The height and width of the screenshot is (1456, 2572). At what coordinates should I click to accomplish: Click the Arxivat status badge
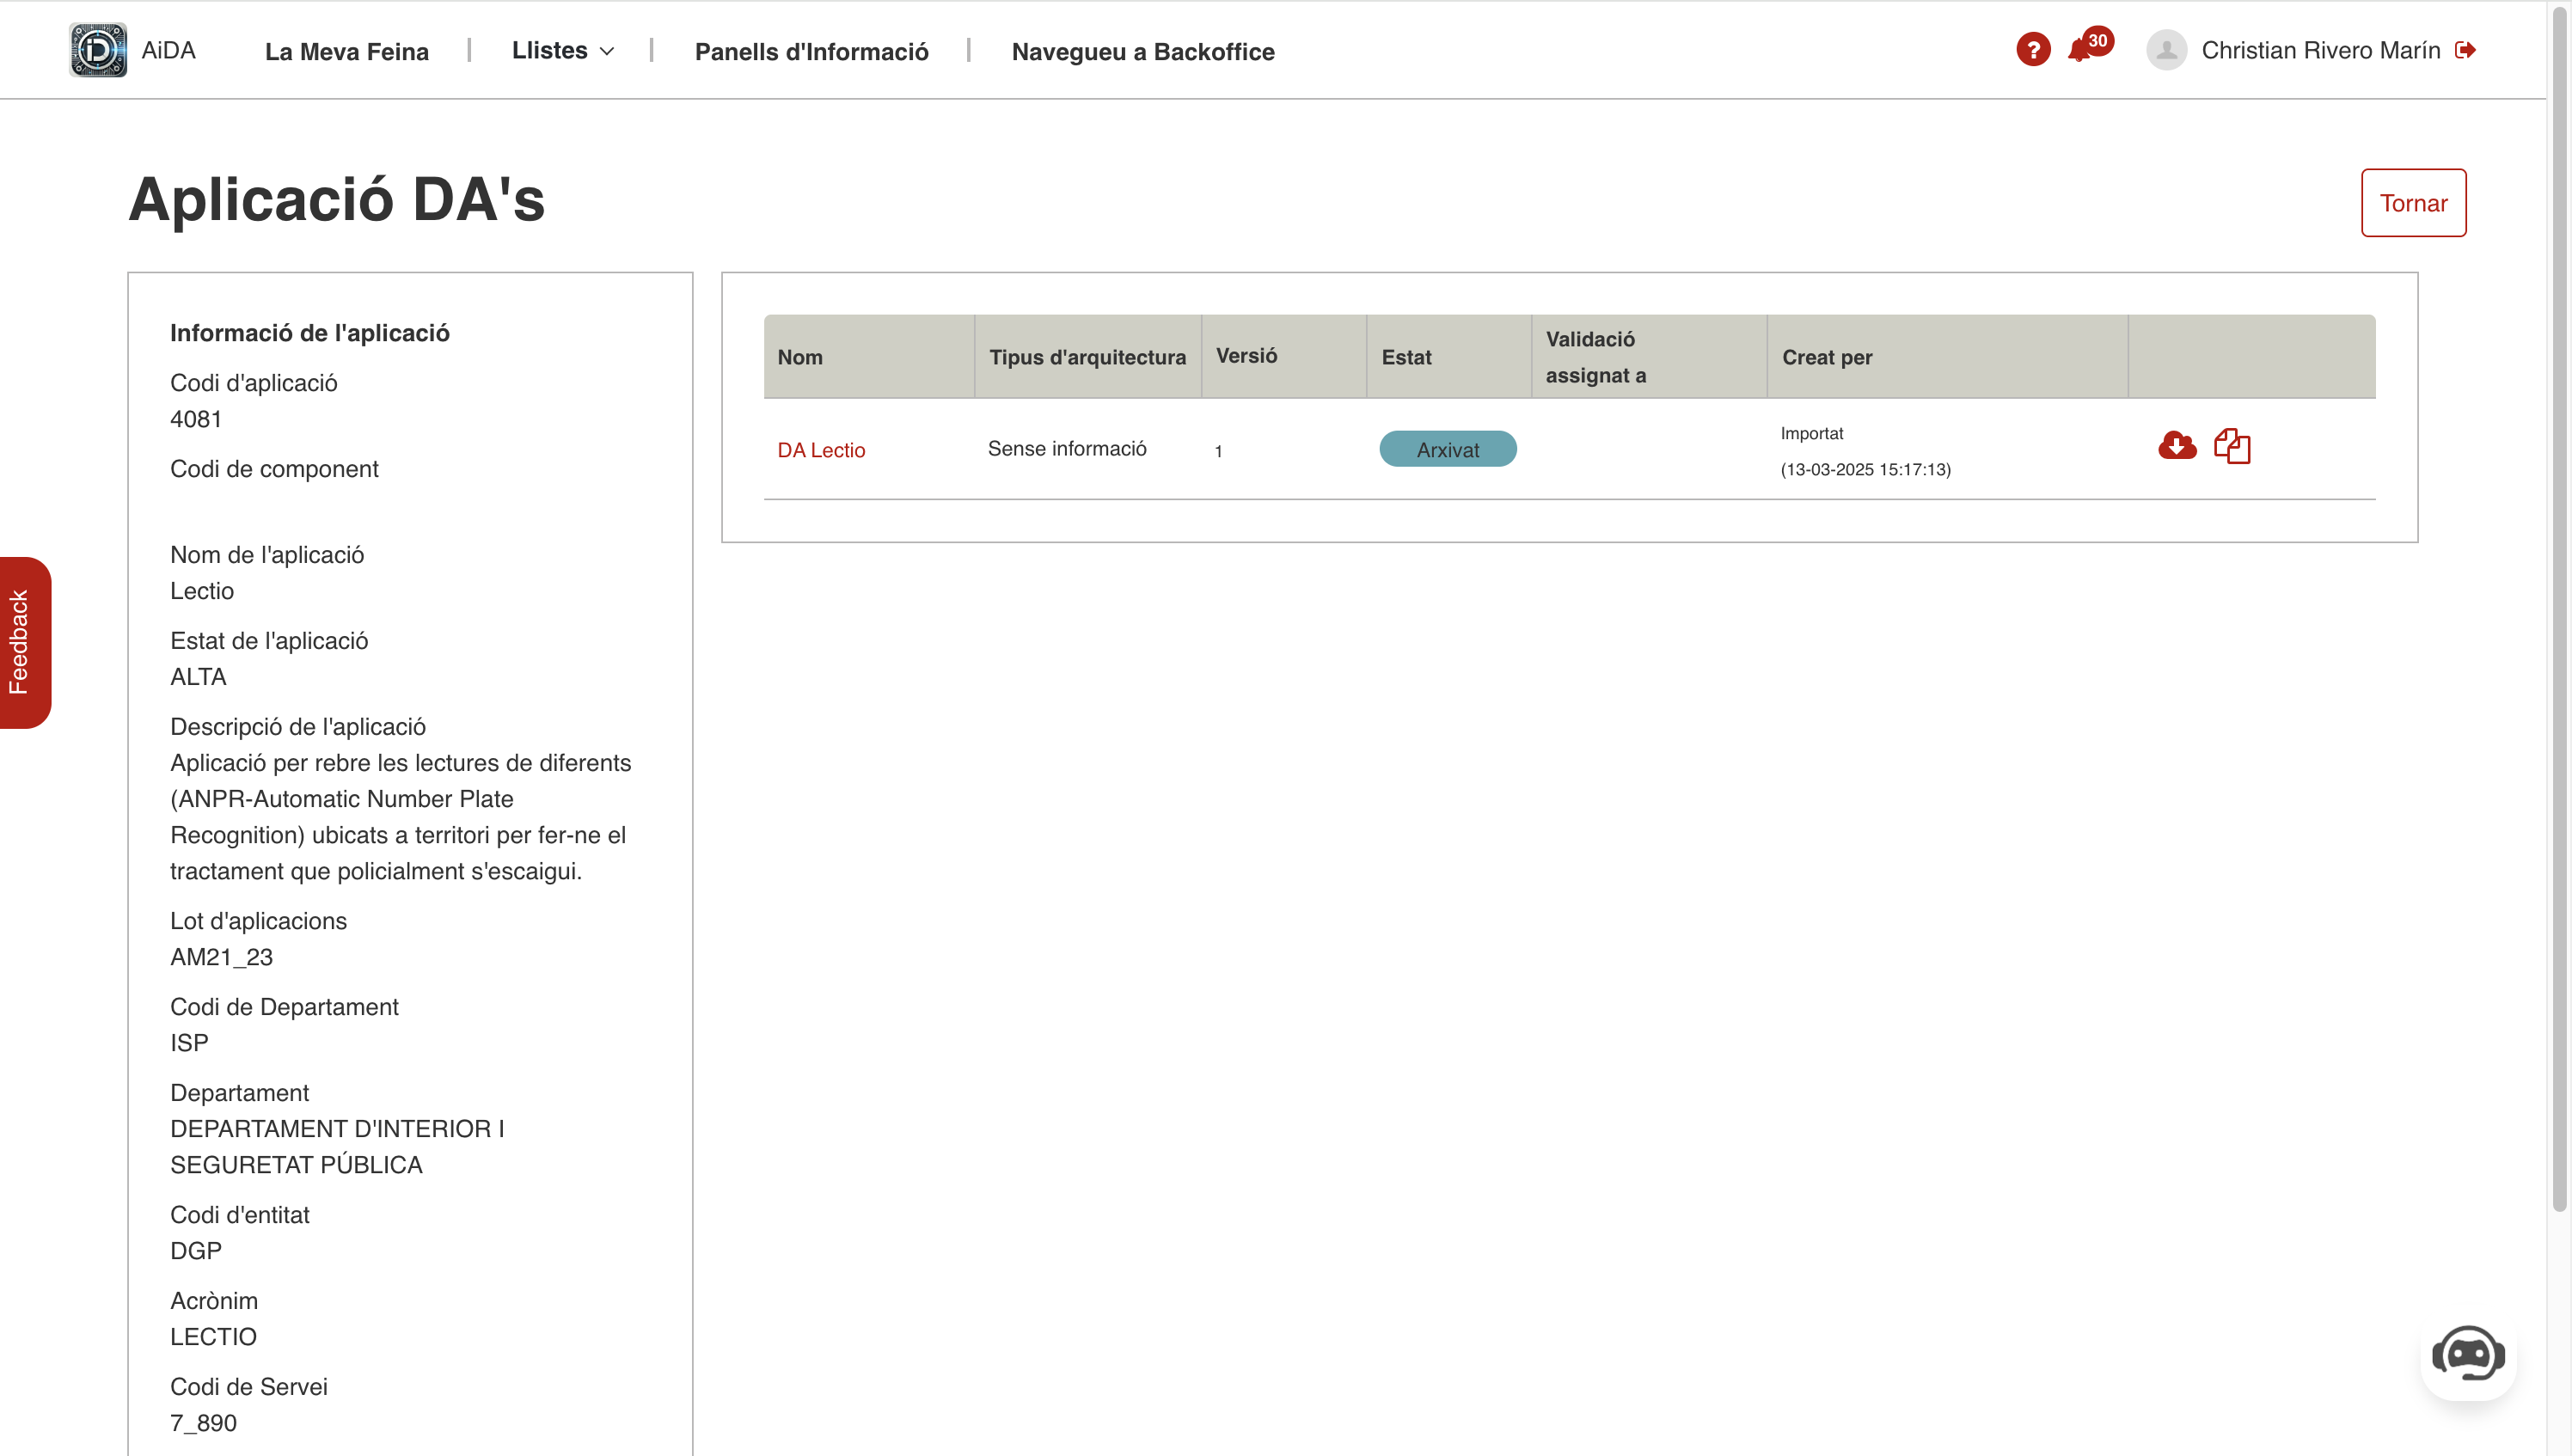[1447, 450]
